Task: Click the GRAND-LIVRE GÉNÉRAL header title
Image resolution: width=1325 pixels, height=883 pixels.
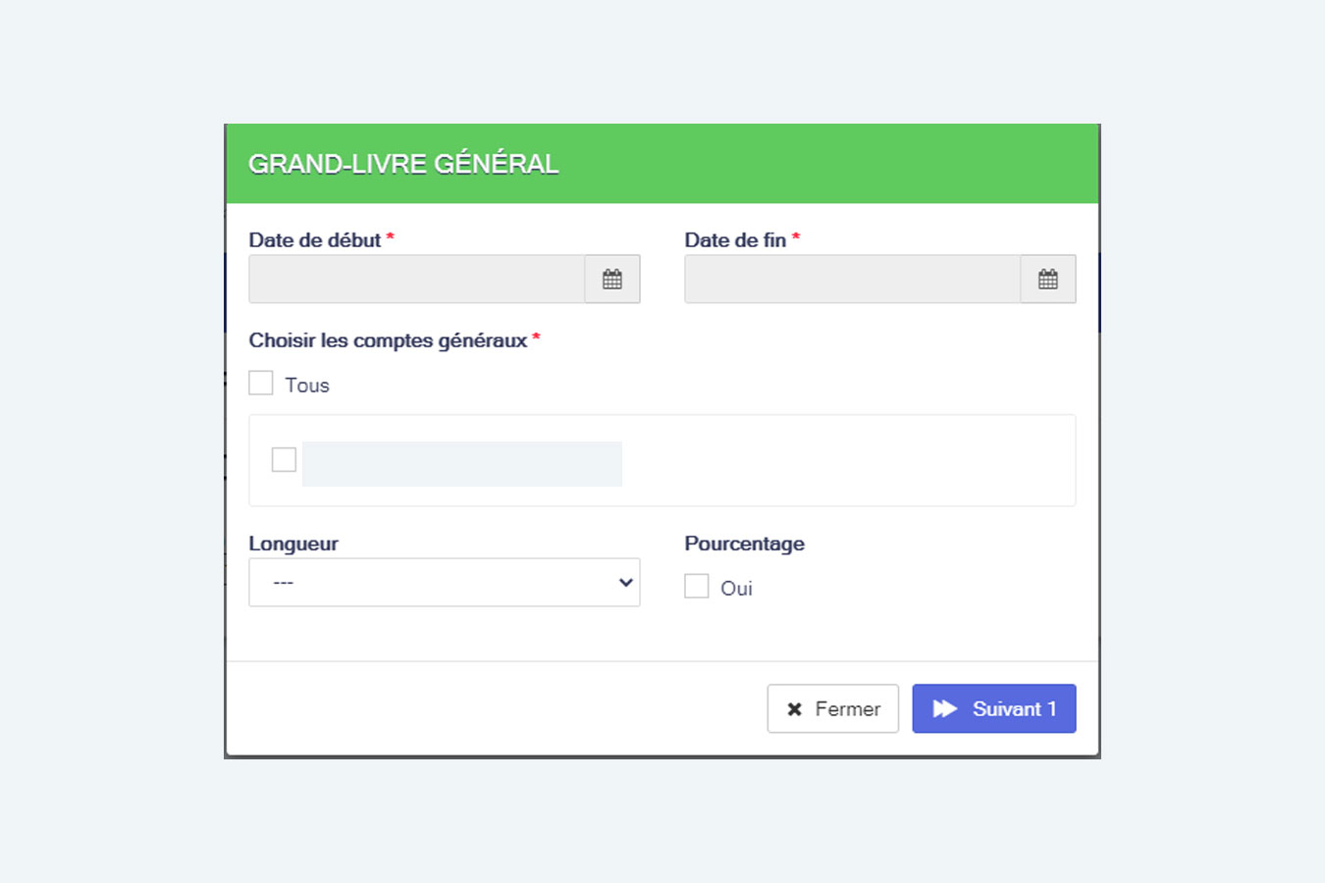Action: (403, 164)
